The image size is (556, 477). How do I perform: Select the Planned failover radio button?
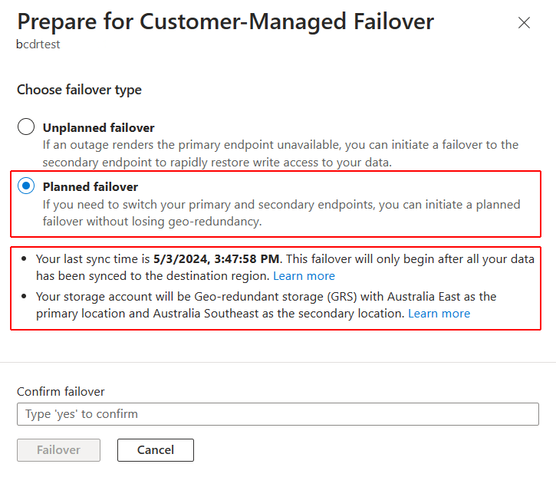26,186
